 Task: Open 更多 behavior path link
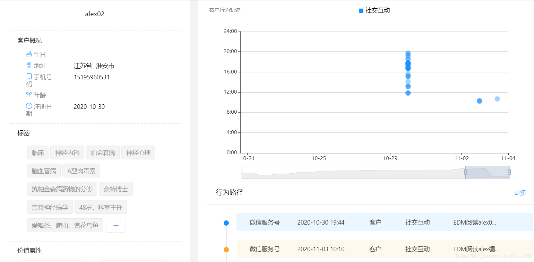coord(520,193)
